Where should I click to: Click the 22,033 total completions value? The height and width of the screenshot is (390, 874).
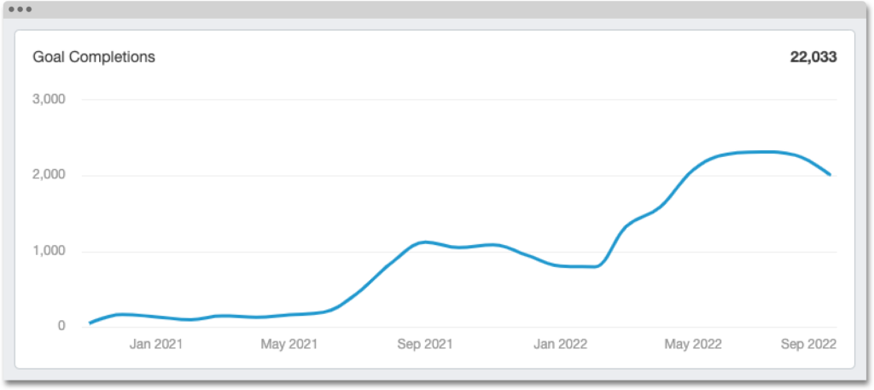813,57
